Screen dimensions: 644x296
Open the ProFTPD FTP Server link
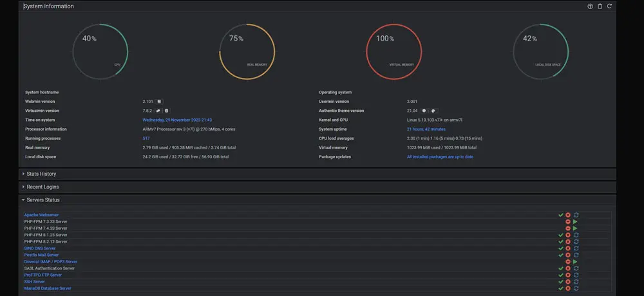pos(43,275)
